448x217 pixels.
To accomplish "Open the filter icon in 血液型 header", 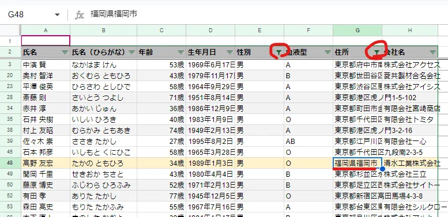I will [x=327, y=52].
